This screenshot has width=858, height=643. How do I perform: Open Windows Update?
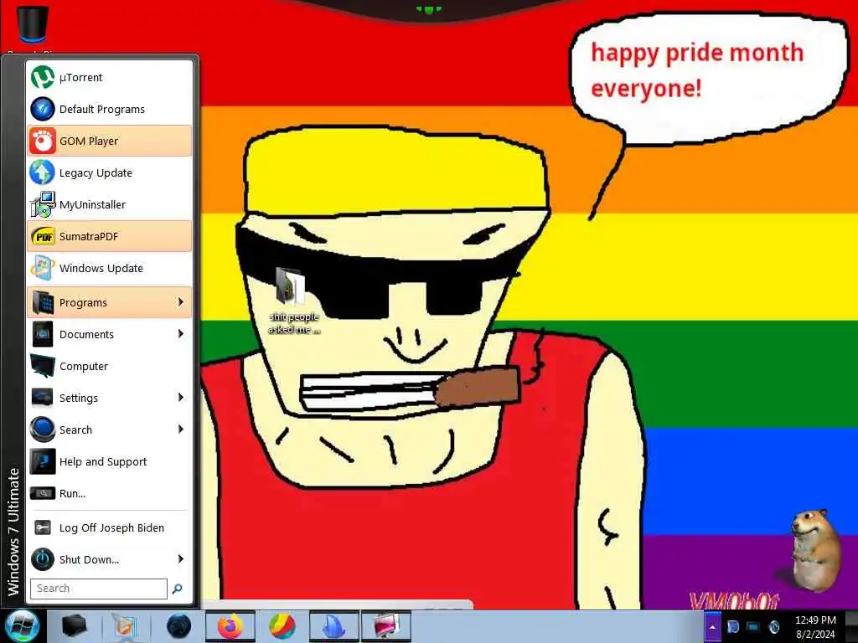point(110,268)
